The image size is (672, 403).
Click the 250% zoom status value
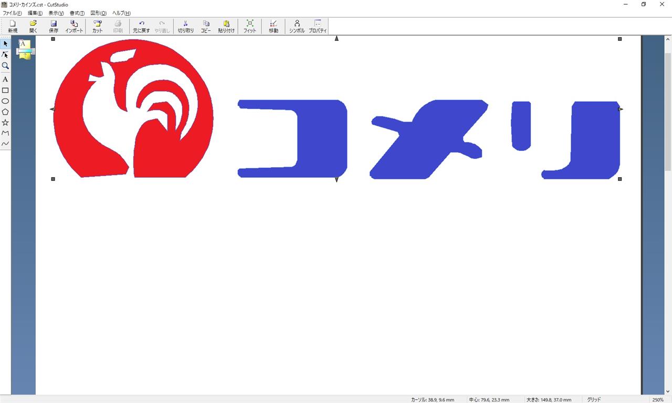coord(658,399)
